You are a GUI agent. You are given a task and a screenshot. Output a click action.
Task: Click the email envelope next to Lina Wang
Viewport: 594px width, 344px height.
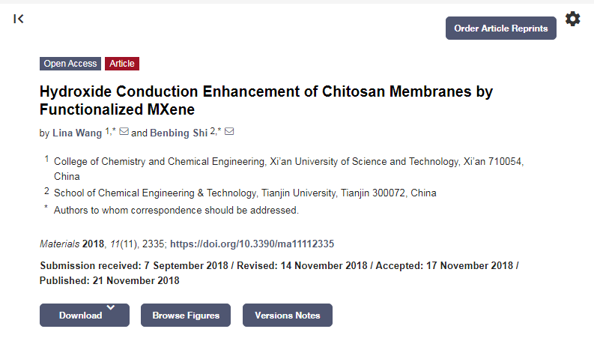pos(124,132)
